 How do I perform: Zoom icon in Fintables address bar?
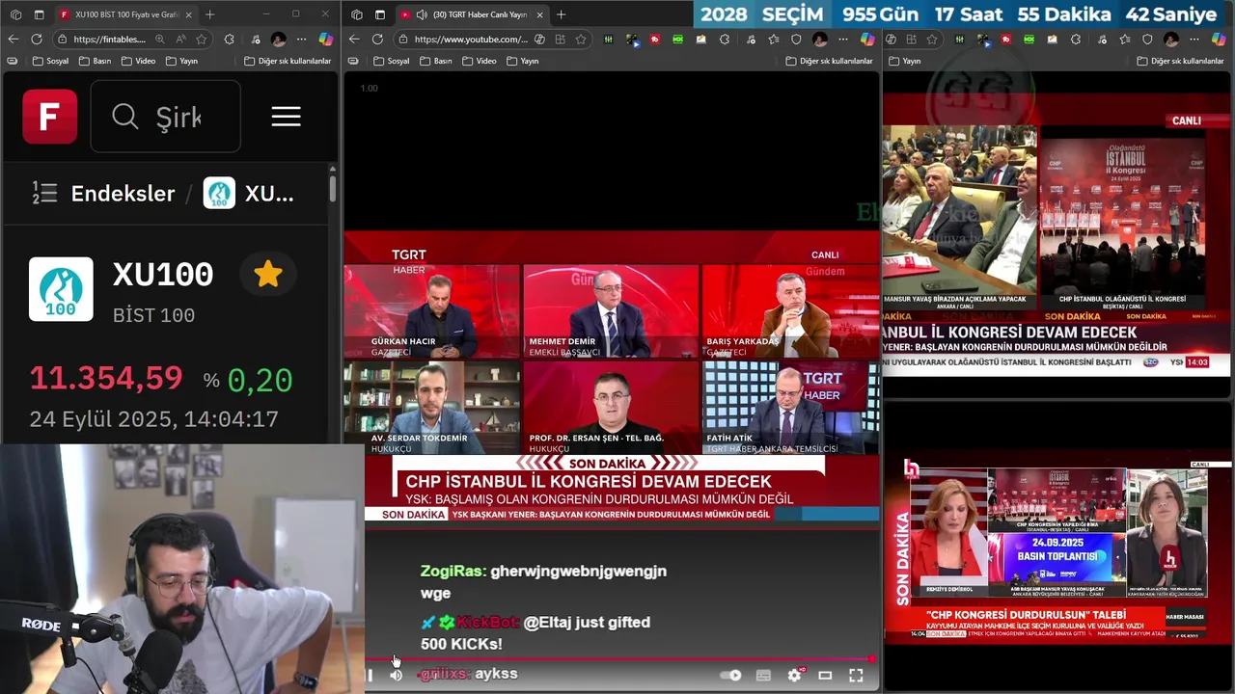[x=159, y=40]
